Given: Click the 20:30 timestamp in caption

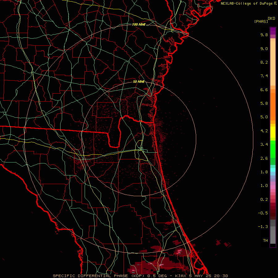Looking at the screenshot, I should point(221,276).
